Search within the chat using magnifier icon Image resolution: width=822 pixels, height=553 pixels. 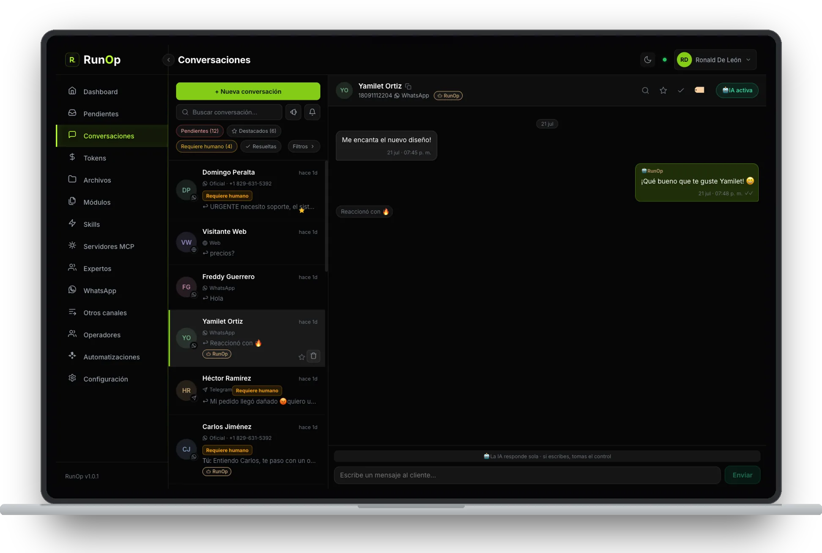pos(645,90)
